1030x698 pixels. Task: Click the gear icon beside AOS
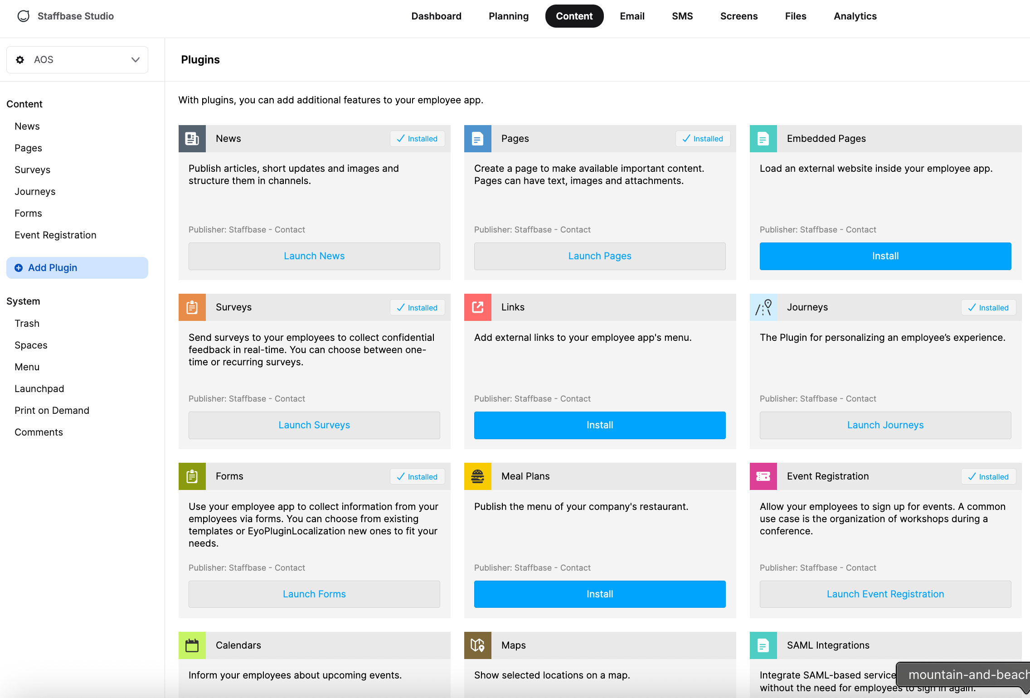pyautogui.click(x=20, y=60)
